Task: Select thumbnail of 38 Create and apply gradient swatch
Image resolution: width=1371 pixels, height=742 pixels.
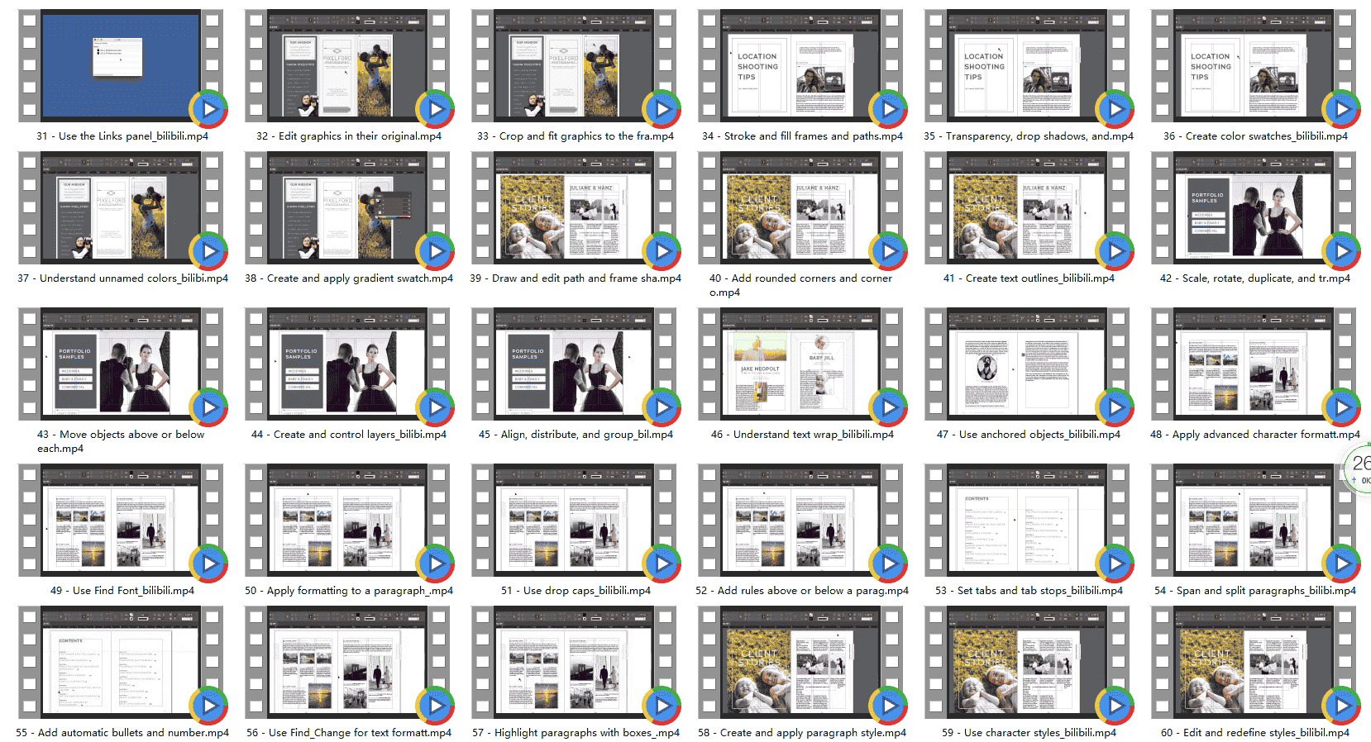Action: click(347, 208)
